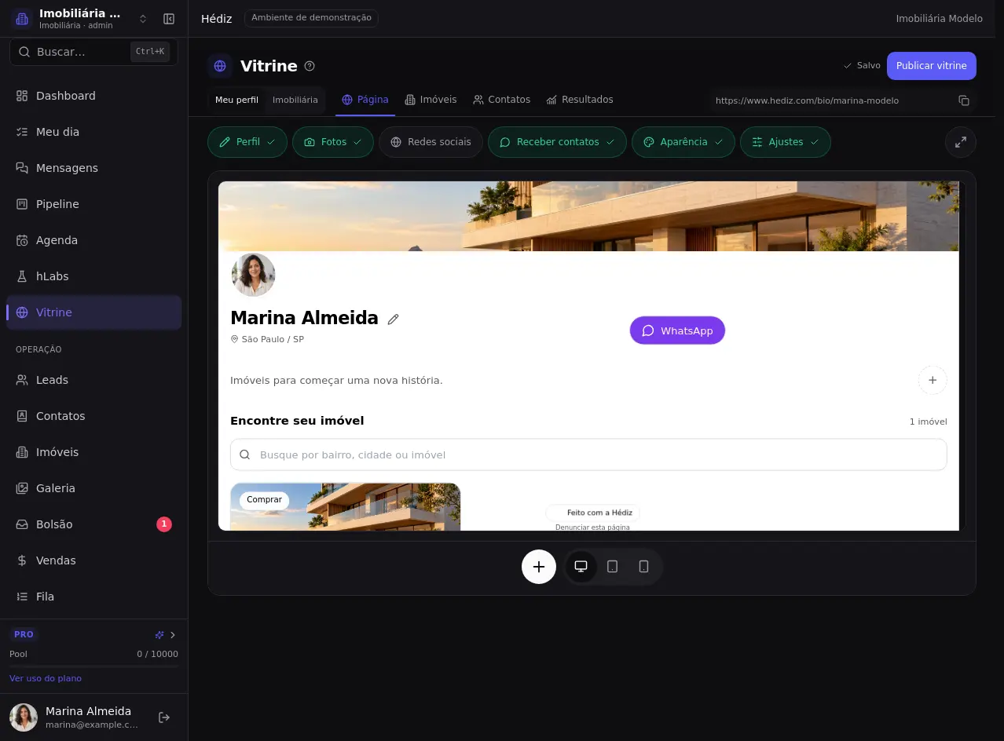Image resolution: width=1004 pixels, height=741 pixels.
Task: Open the Comprar property card thumbnail
Action: tap(346, 506)
